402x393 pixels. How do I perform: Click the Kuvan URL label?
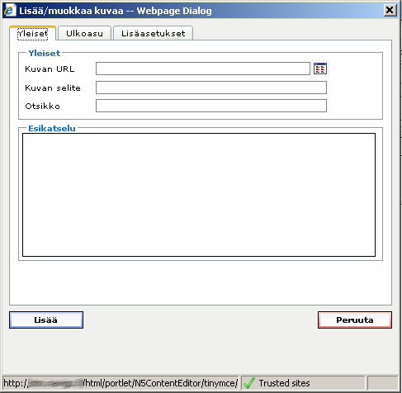pyautogui.click(x=50, y=69)
